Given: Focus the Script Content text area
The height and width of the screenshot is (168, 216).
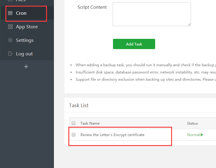Looking at the screenshot, I should (x=152, y=14).
